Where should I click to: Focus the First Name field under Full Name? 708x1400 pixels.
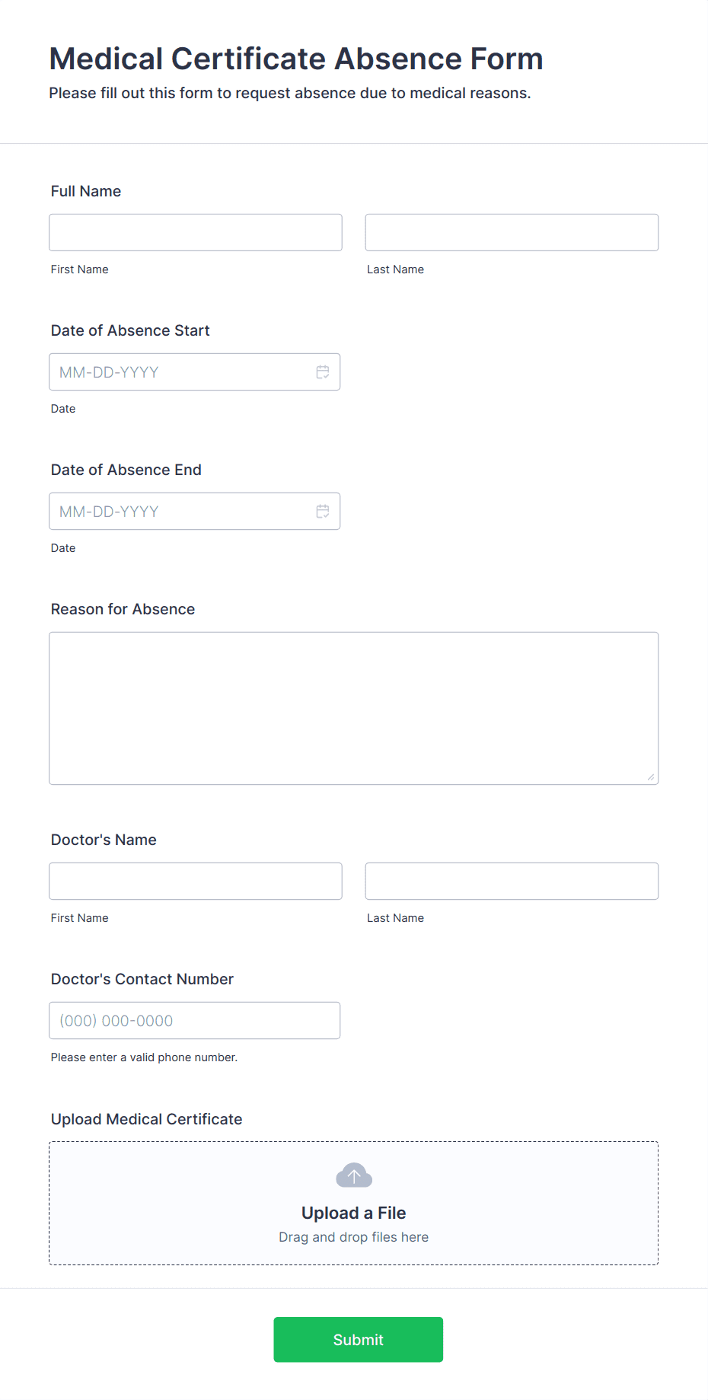pyautogui.click(x=196, y=232)
